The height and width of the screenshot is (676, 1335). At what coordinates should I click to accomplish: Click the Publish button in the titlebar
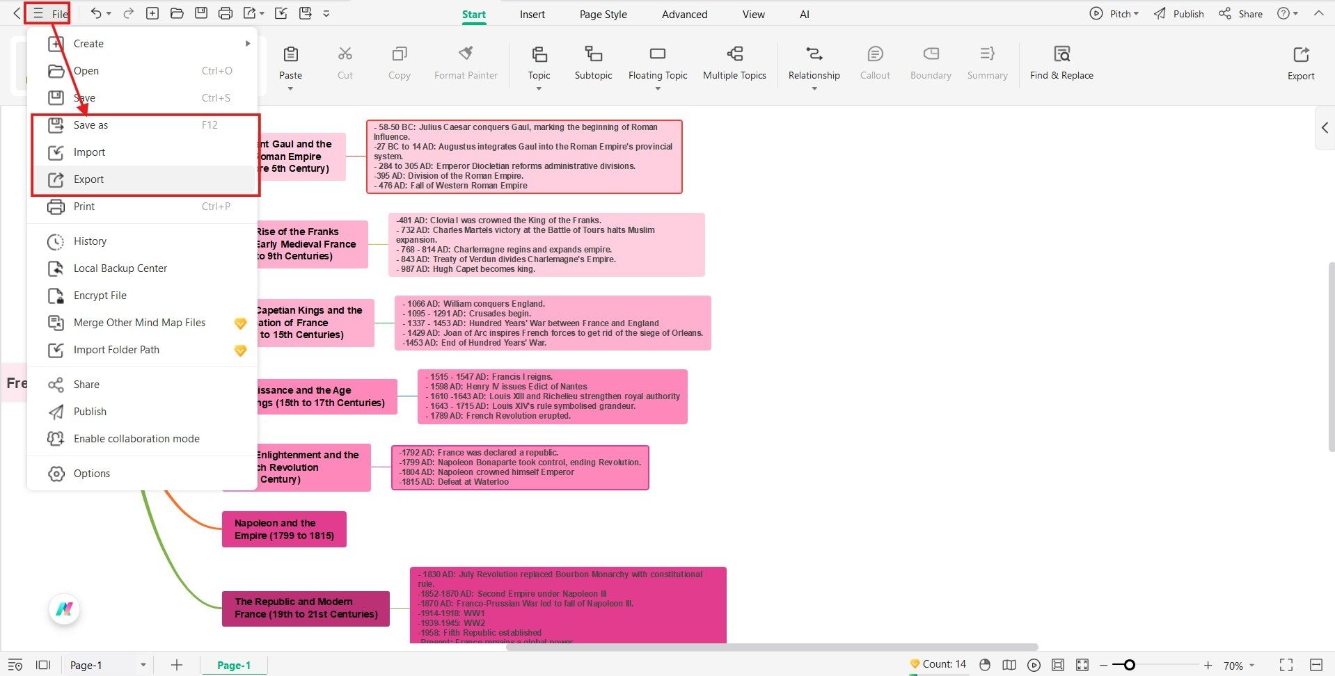pyautogui.click(x=1178, y=13)
